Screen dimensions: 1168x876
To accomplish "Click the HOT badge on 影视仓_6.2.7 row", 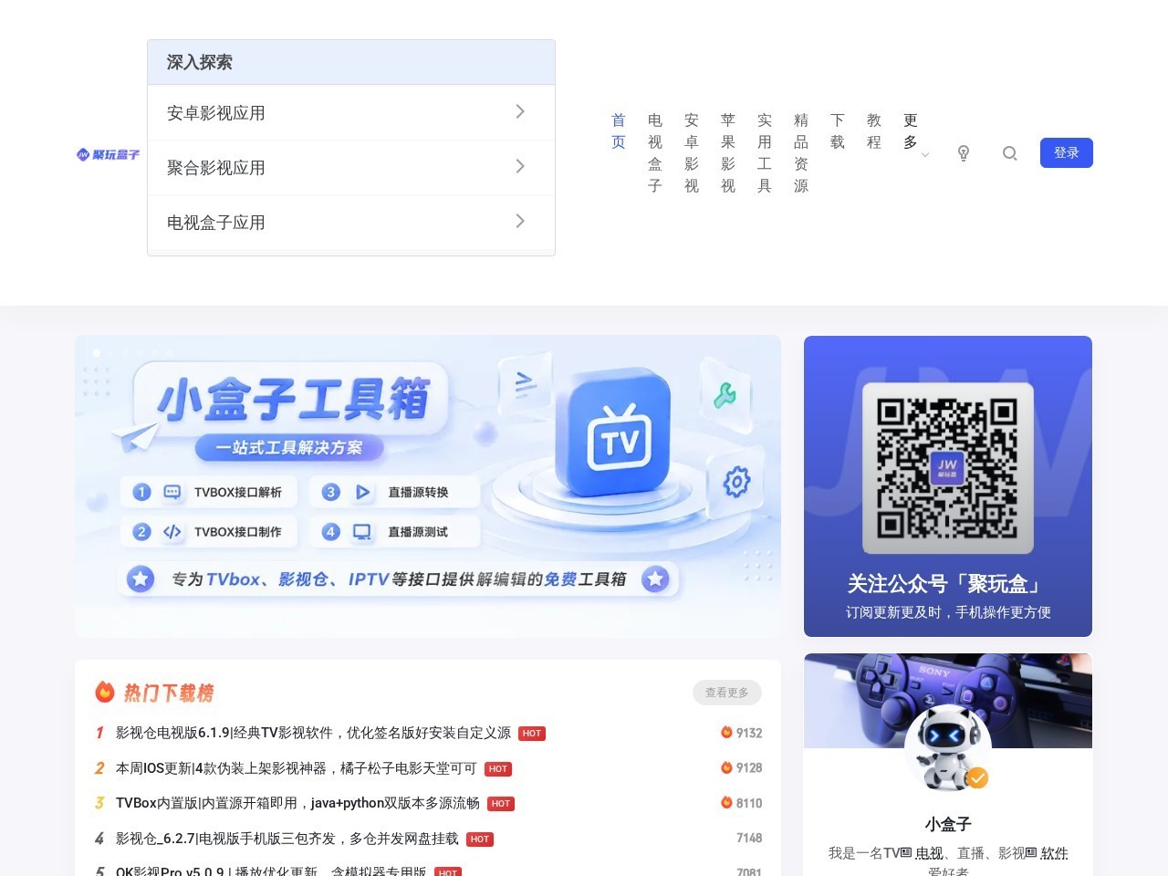I will [480, 839].
